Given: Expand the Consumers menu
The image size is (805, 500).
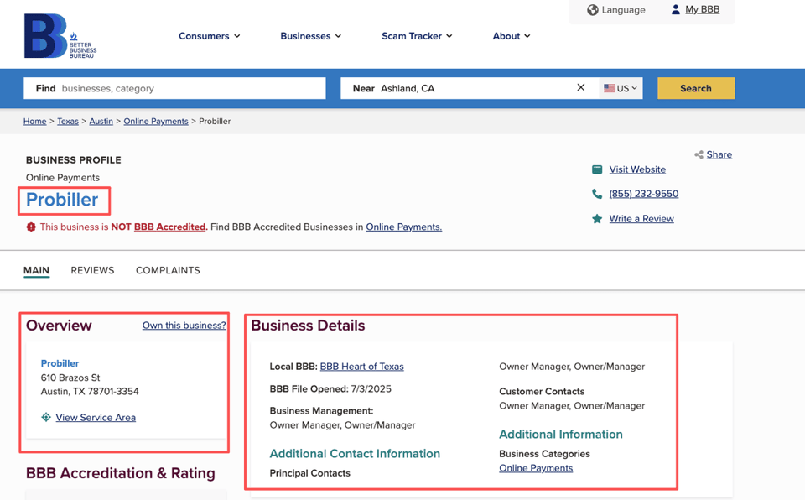Looking at the screenshot, I should [x=210, y=36].
